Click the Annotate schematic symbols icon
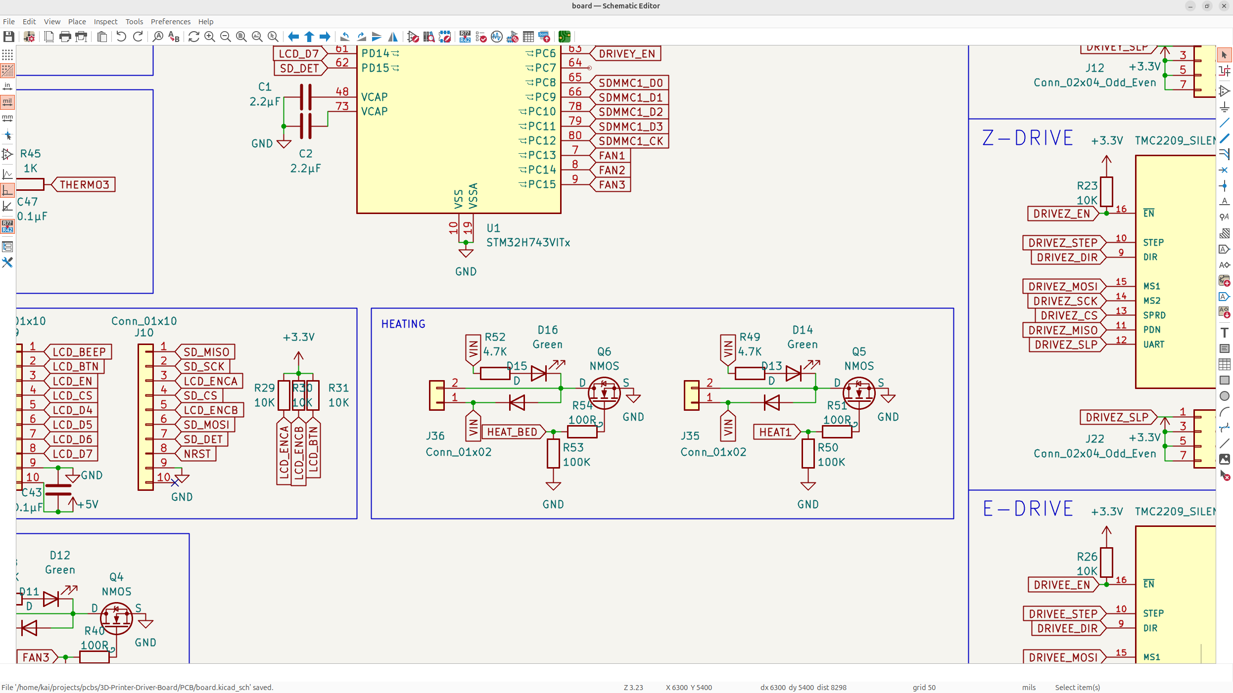The image size is (1233, 693). pos(465,37)
